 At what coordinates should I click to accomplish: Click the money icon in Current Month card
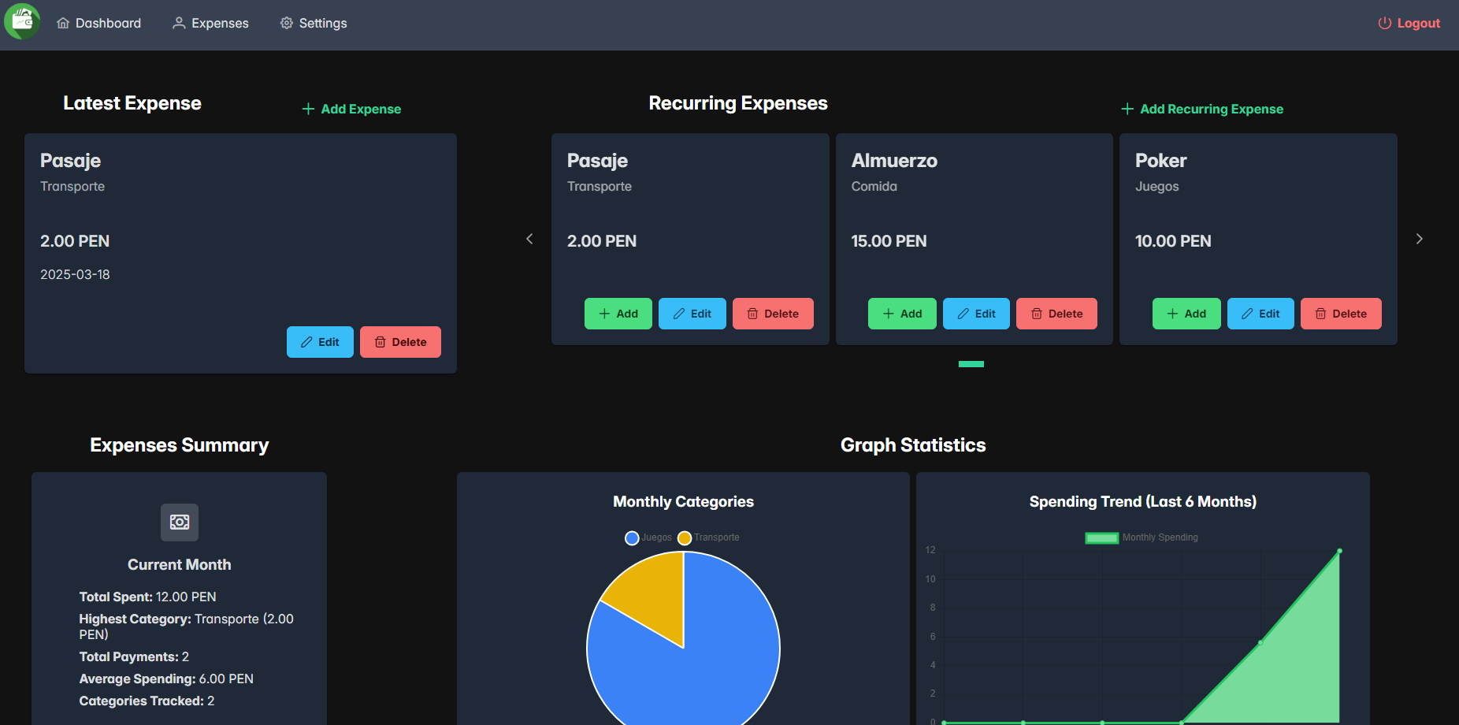pos(179,522)
